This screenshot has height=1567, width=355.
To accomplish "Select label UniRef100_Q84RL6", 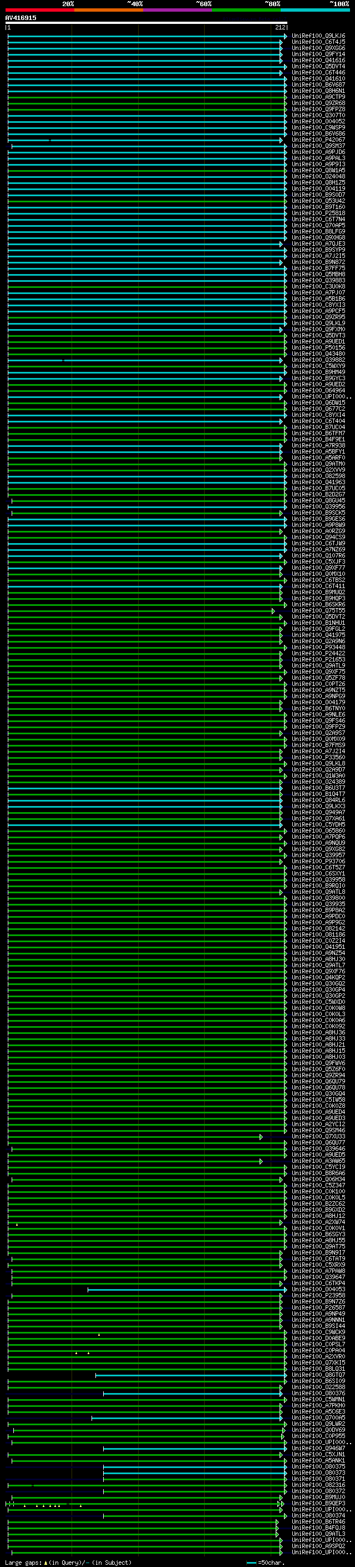I will coord(318,800).
